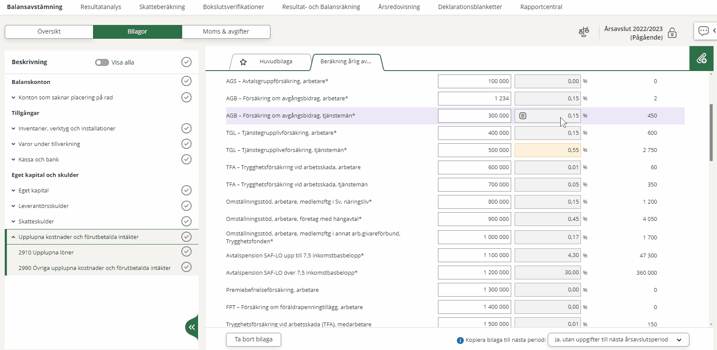Screen dimensions: 717x350
Task: Click the star icon on Huvudbilaga tab
Action: tap(243, 62)
